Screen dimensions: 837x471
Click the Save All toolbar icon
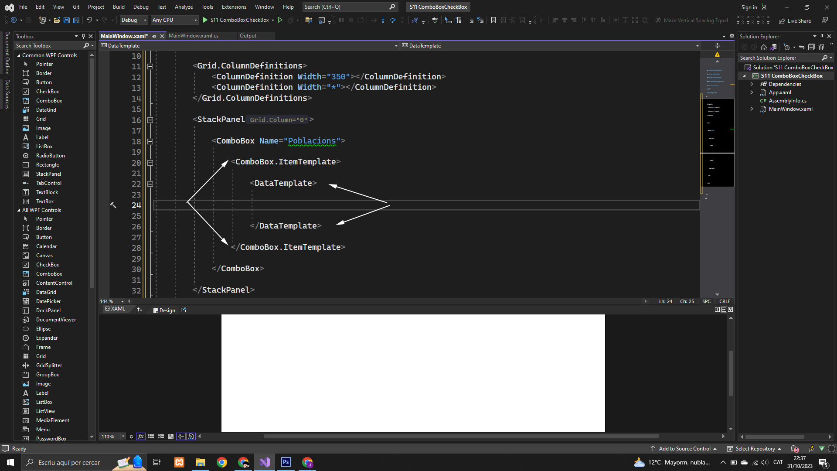click(x=76, y=20)
